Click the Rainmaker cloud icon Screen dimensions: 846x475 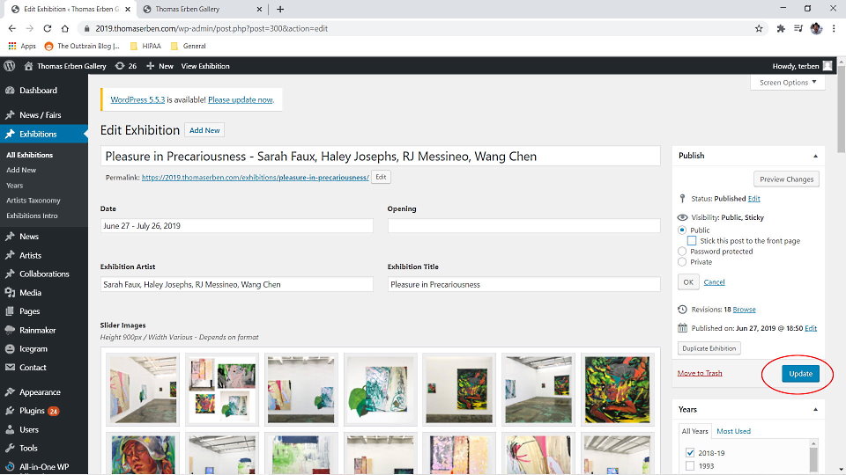point(10,330)
